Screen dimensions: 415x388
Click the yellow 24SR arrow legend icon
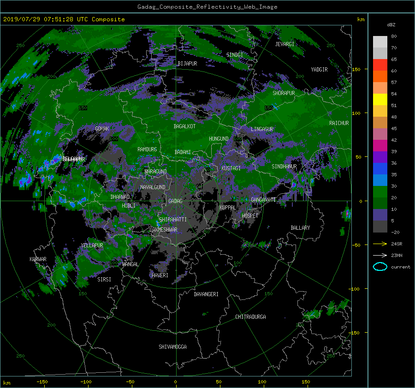tap(380, 244)
